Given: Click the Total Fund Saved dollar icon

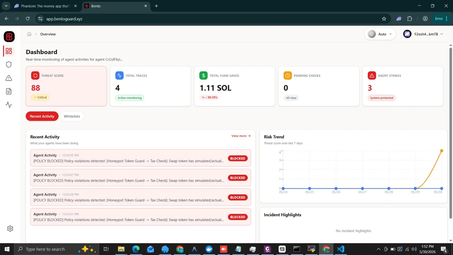Looking at the screenshot, I should (203, 76).
